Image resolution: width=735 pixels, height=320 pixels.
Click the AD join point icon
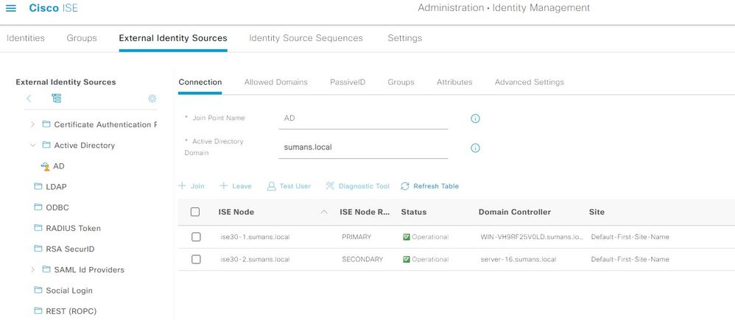(x=46, y=166)
